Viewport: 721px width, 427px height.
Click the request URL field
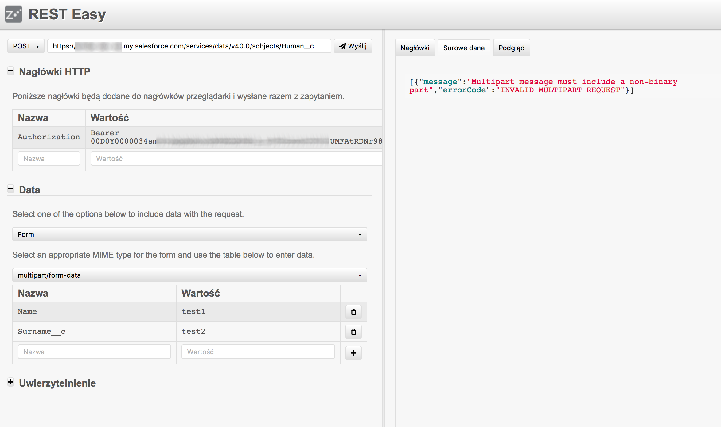[x=189, y=46]
